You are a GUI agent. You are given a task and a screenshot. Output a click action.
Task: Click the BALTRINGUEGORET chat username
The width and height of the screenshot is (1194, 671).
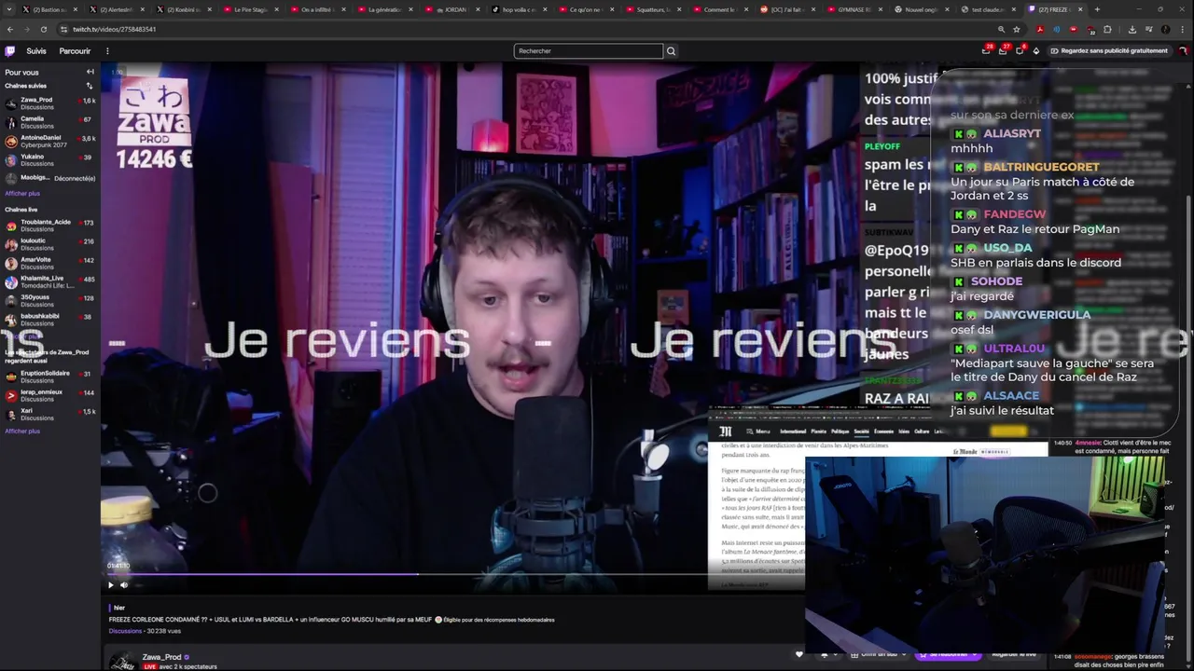pyautogui.click(x=1041, y=167)
